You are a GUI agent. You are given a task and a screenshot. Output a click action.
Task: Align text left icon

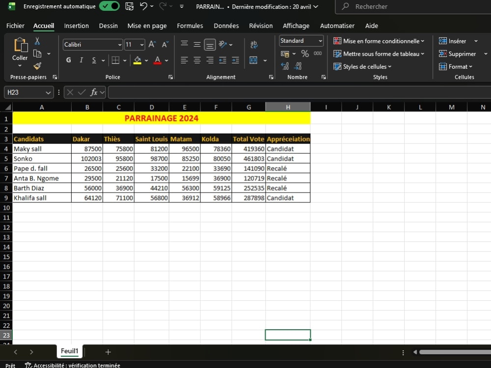click(185, 60)
